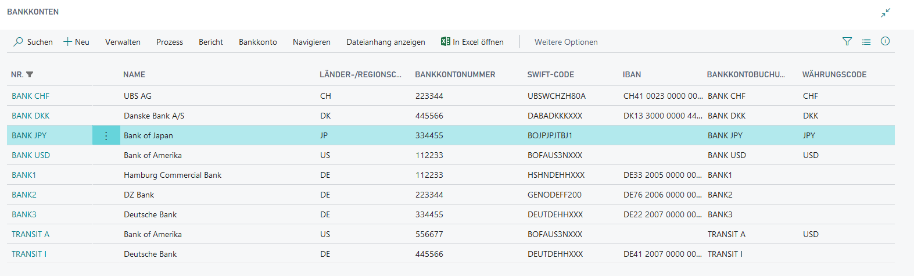Click account number 556677
The width and height of the screenshot is (914, 276).
429,234
